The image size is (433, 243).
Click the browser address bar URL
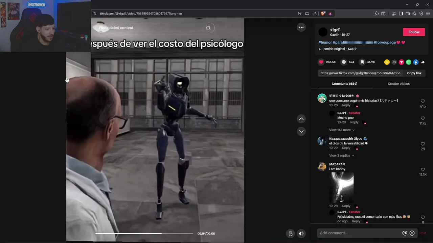pos(141,13)
